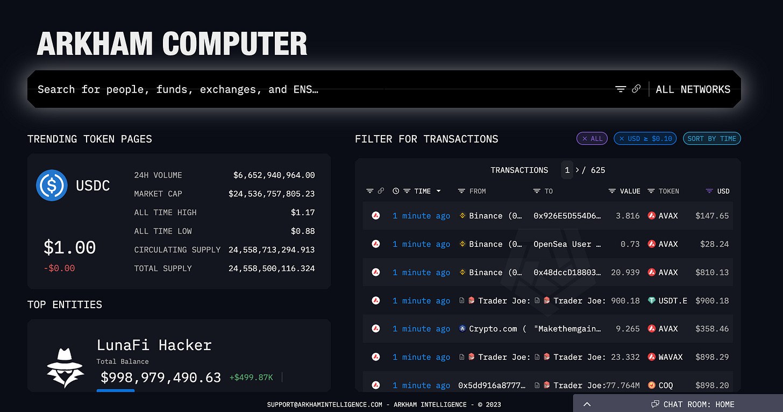Click the first filter icon in table header
The image size is (783, 412).
coord(369,191)
